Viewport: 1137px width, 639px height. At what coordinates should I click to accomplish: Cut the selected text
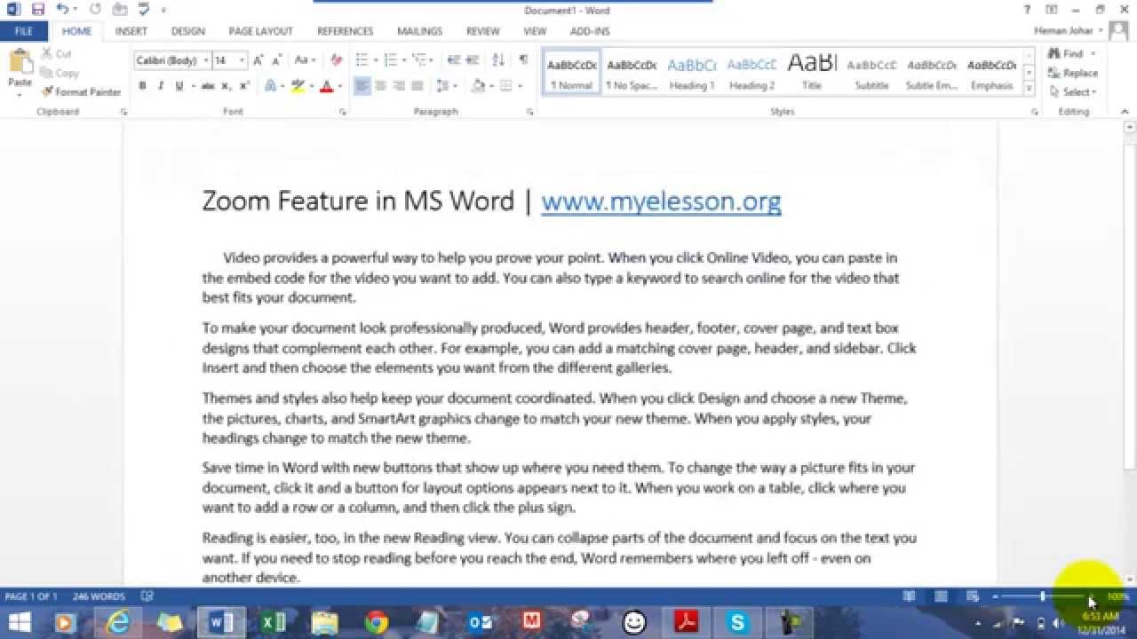click(x=57, y=54)
